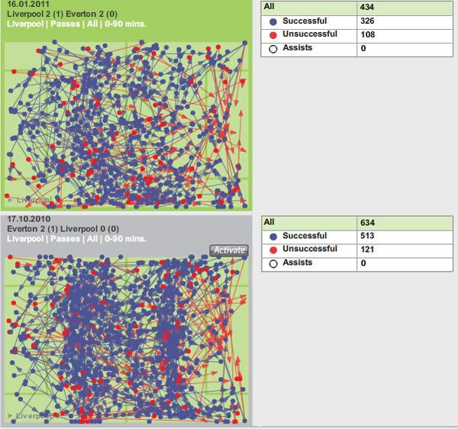Click the date 16.01.2011
The image size is (458, 429).
pos(28,4)
